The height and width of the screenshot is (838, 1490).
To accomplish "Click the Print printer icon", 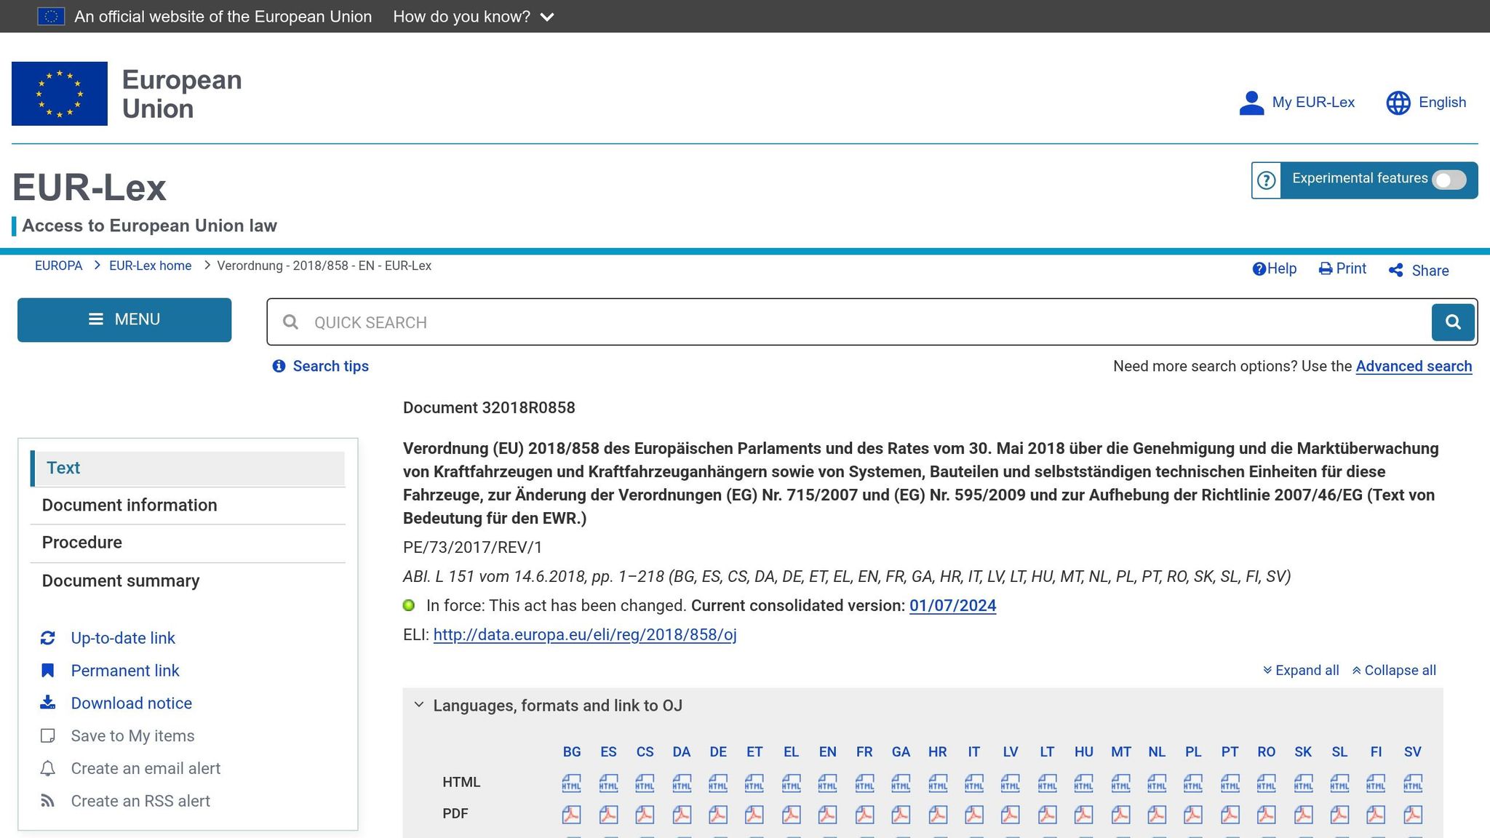I will (x=1326, y=269).
